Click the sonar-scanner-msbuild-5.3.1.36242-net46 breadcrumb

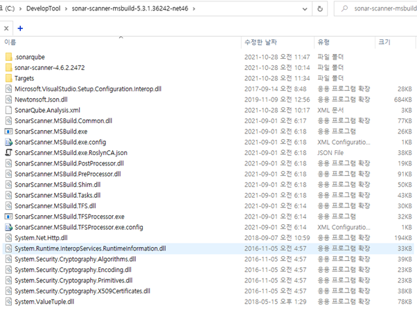tap(130, 8)
